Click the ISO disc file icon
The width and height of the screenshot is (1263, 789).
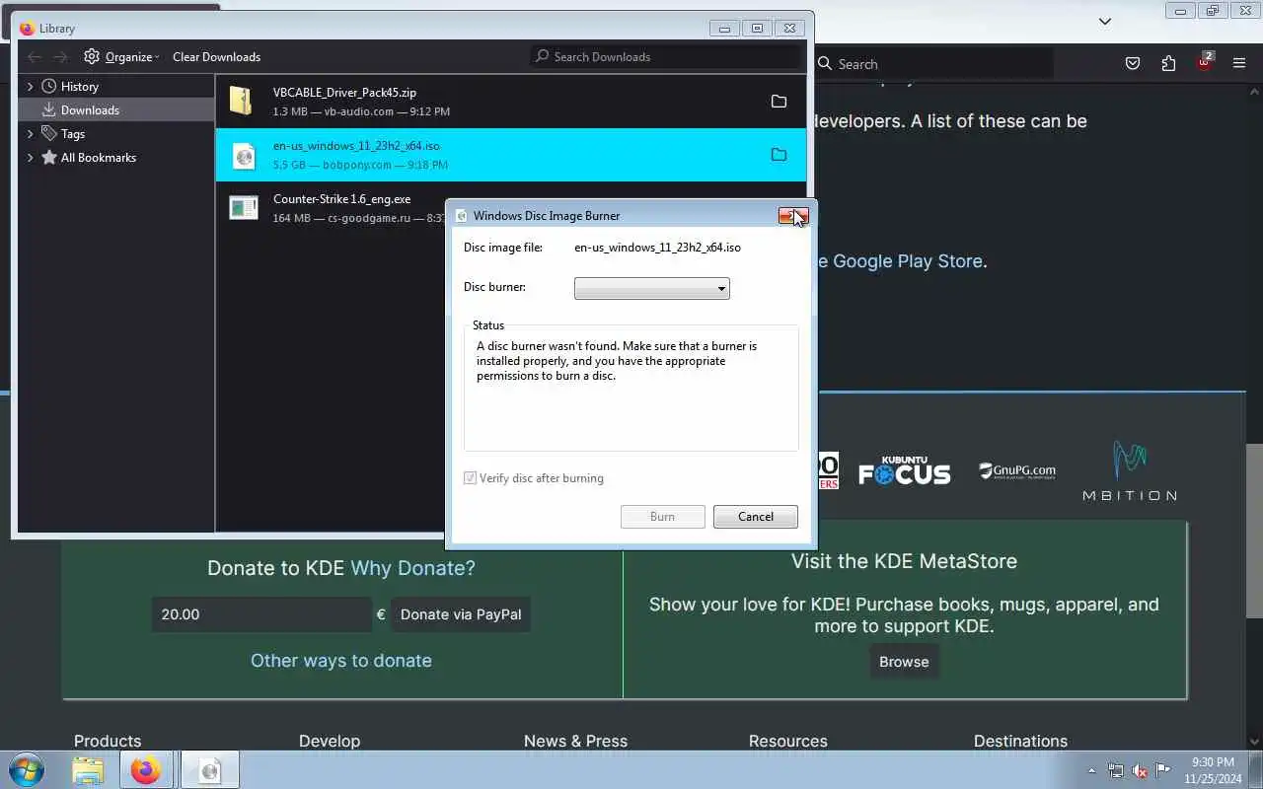(243, 155)
